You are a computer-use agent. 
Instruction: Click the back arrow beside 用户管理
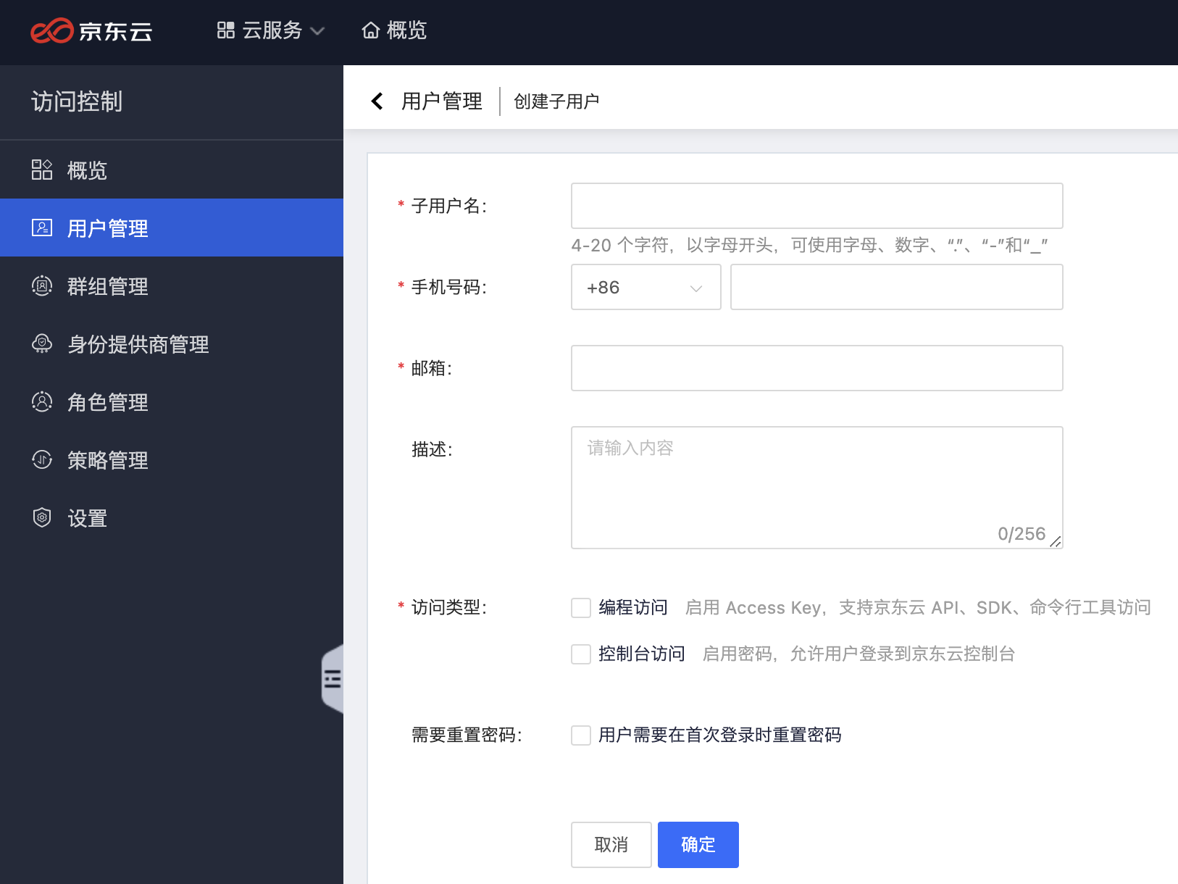pyautogui.click(x=377, y=101)
